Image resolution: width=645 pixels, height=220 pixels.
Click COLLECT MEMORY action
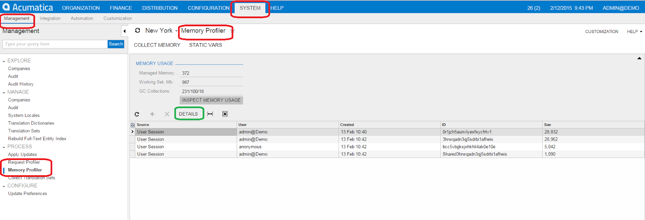157,45
